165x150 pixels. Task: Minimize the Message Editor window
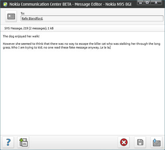coord(141,2)
